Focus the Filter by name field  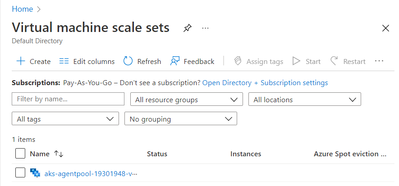coord(68,99)
